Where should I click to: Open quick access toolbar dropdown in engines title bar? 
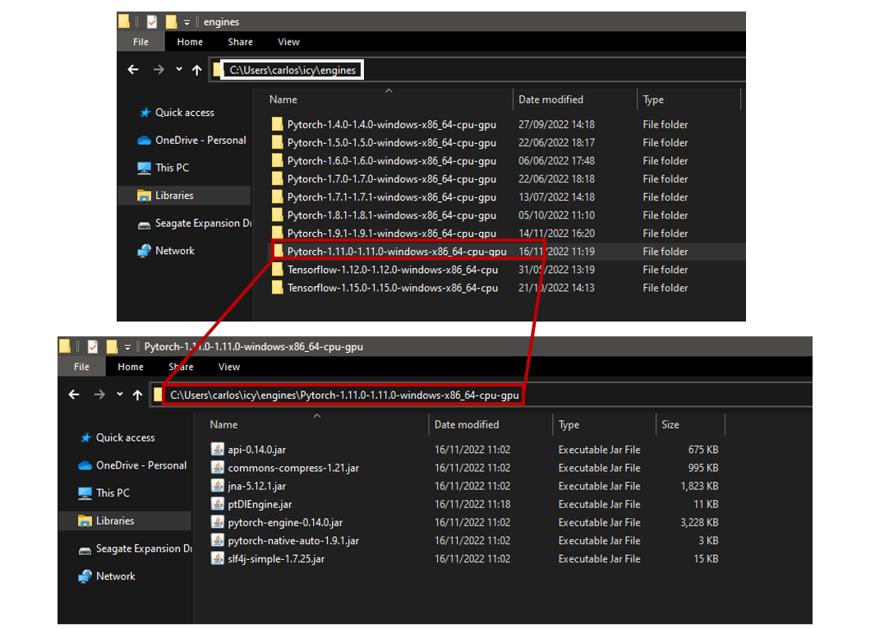tap(187, 22)
